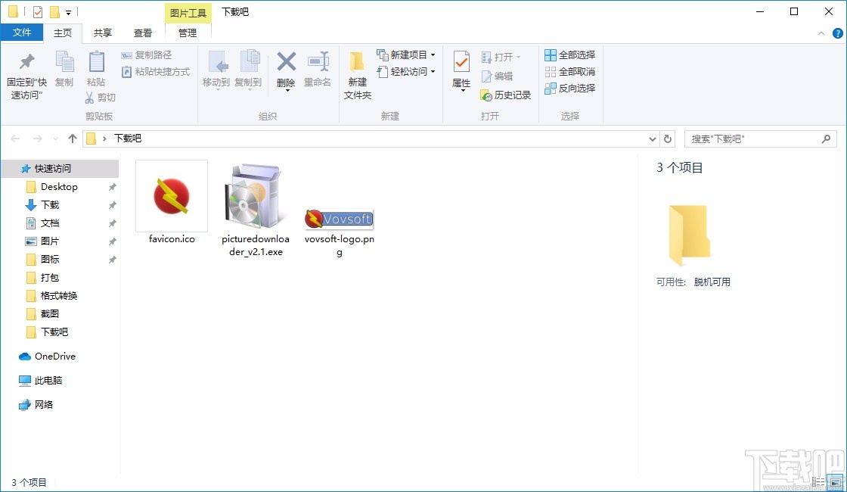Create a folder with 新建文件夹 icon
Screen dimensions: 847x492
click(357, 72)
